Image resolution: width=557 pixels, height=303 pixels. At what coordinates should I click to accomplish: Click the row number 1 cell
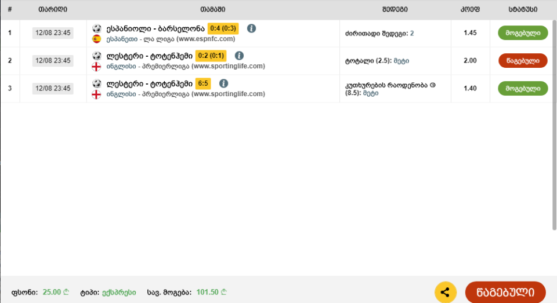tap(10, 33)
